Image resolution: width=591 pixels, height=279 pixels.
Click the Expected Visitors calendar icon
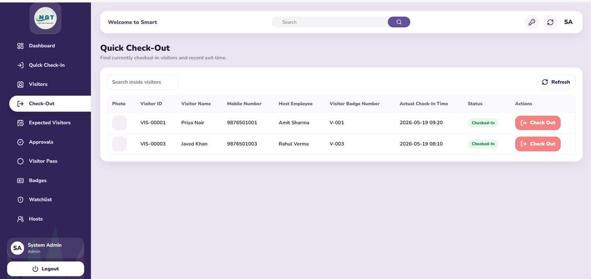tap(20, 123)
